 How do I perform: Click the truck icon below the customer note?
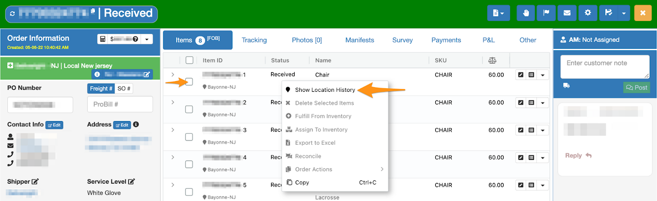pyautogui.click(x=566, y=86)
